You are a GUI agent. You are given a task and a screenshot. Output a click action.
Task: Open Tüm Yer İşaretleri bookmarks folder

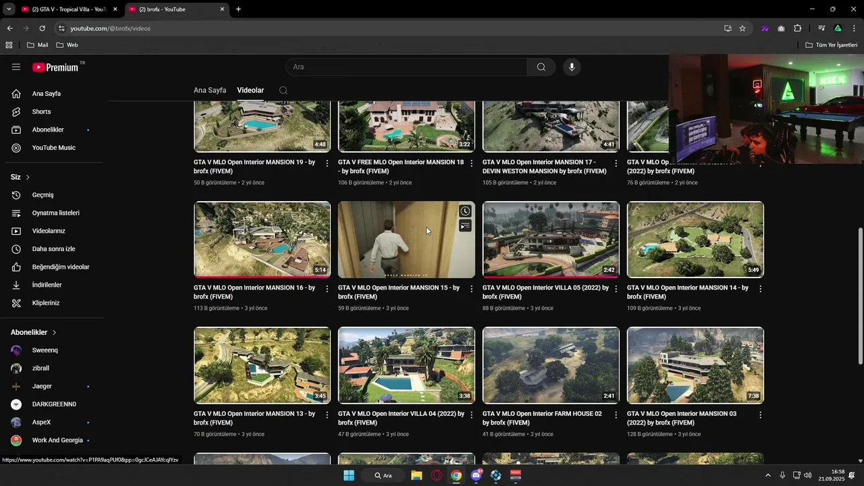(x=831, y=45)
